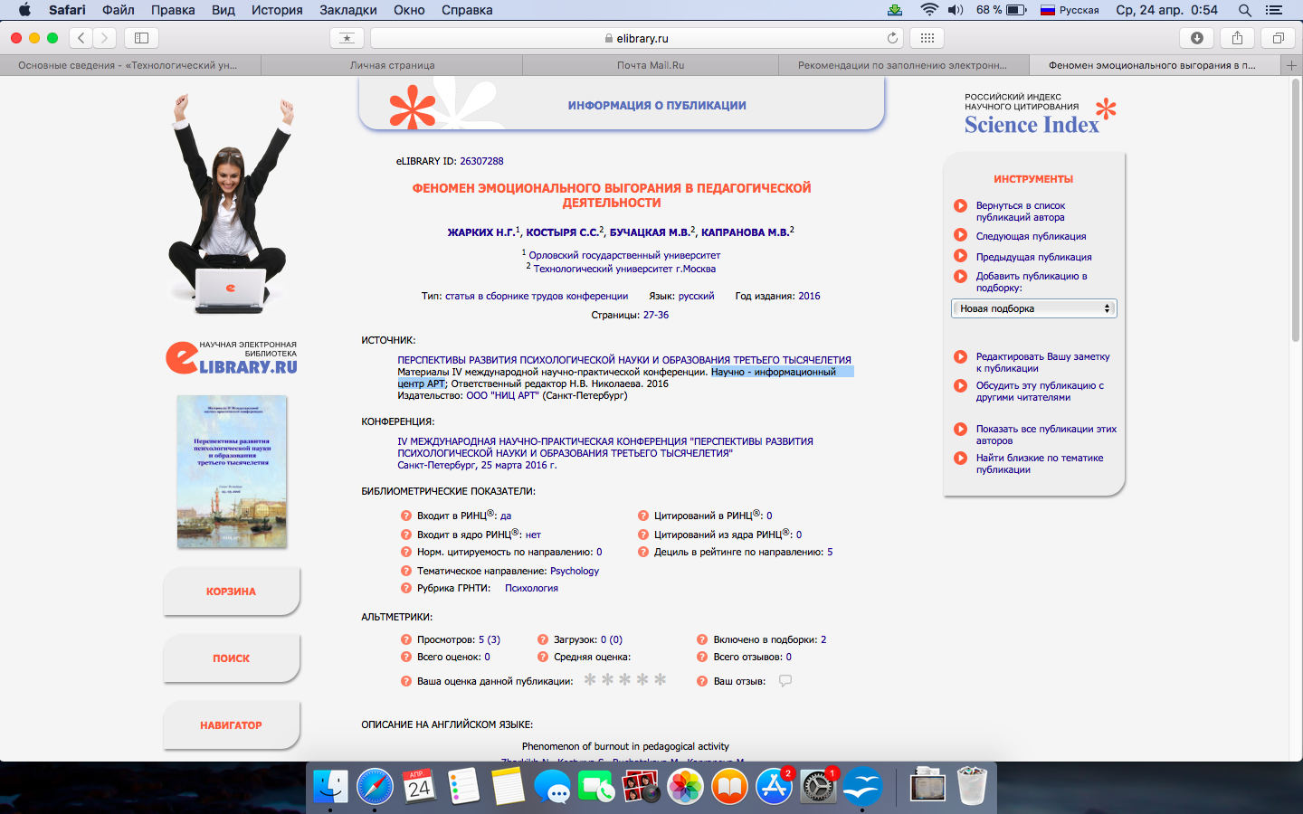Click the elibrary.ru address bar
1303x814 pixels.
[x=636, y=38]
